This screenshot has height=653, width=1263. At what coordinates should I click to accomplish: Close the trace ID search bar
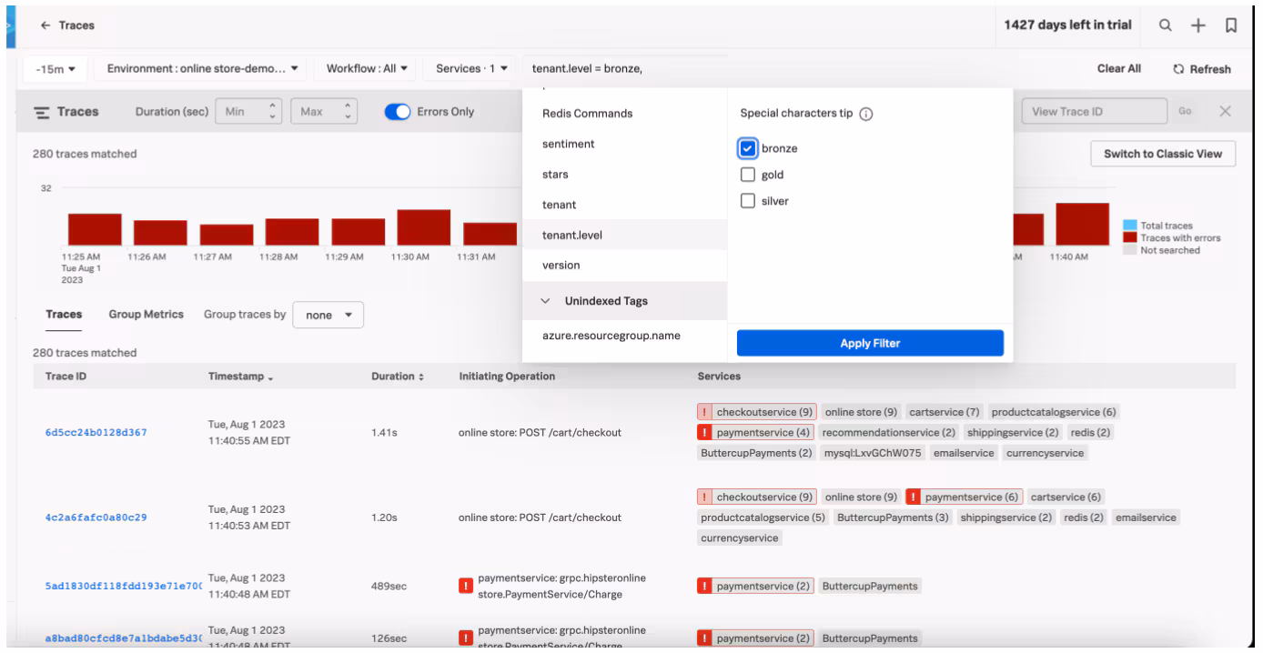(1225, 111)
